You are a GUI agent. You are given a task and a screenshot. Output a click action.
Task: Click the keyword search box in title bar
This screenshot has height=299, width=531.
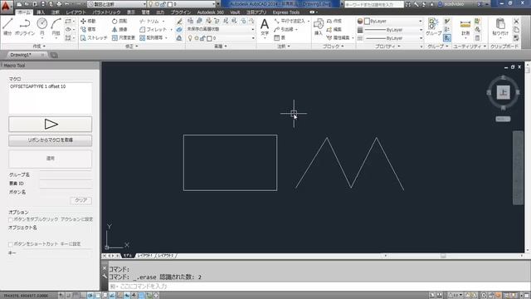[x=374, y=4]
